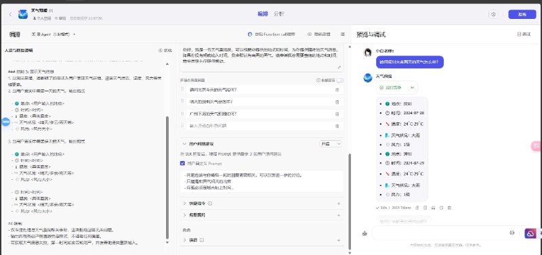Image resolution: width=542 pixels, height=255 pixels.
Task: Edit the bot name with the pencil icon
Action: tap(51, 11)
